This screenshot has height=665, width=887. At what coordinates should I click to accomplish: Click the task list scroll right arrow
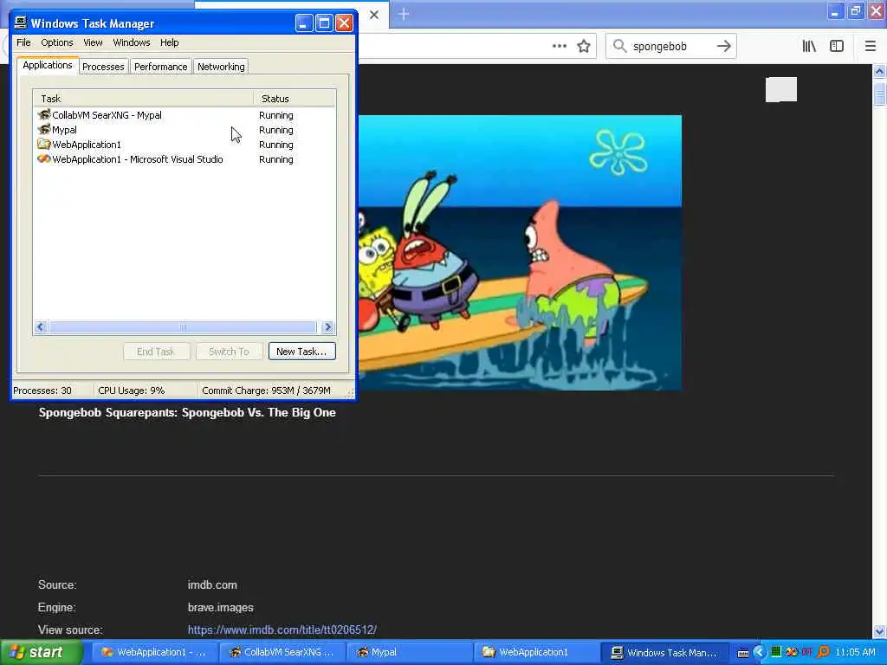coord(327,326)
